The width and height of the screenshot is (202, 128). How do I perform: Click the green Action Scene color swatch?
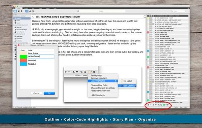tap(24, 57)
